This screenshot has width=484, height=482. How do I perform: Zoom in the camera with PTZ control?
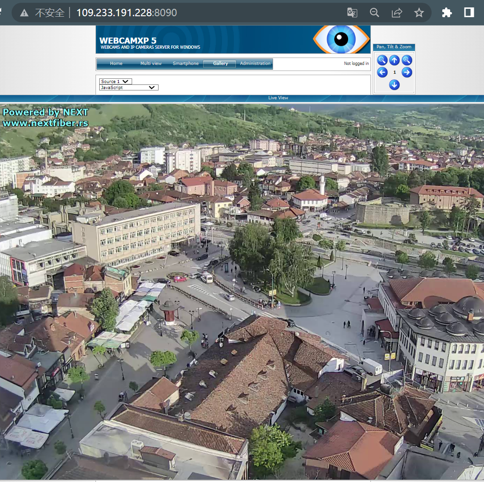pyautogui.click(x=407, y=60)
